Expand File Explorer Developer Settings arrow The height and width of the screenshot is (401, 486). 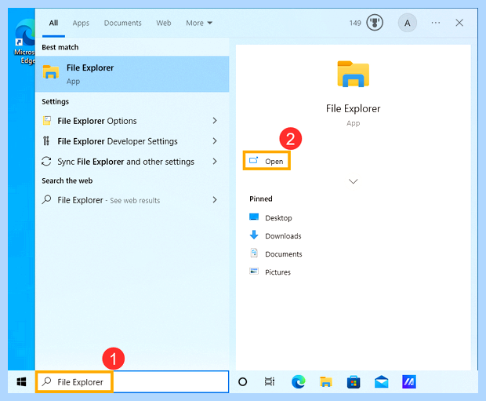[x=215, y=141]
